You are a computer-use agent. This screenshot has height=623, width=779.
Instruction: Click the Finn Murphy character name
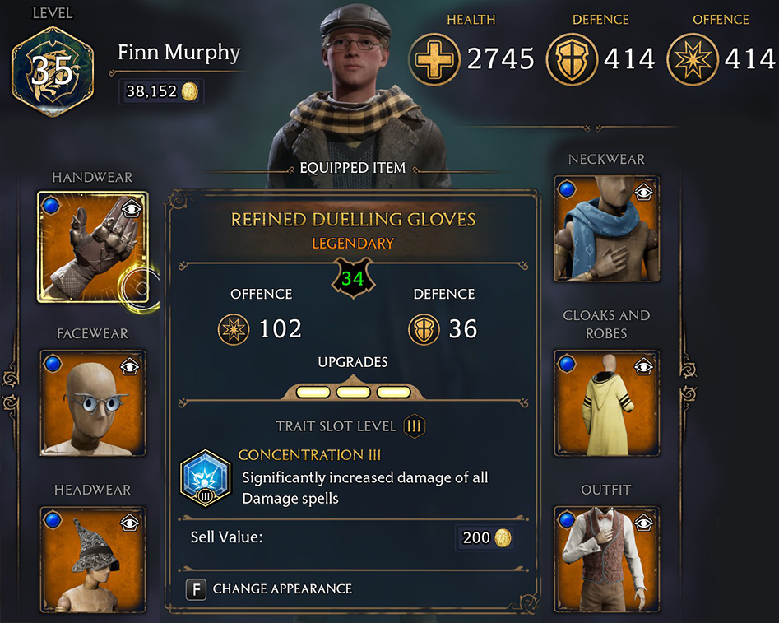tap(179, 53)
